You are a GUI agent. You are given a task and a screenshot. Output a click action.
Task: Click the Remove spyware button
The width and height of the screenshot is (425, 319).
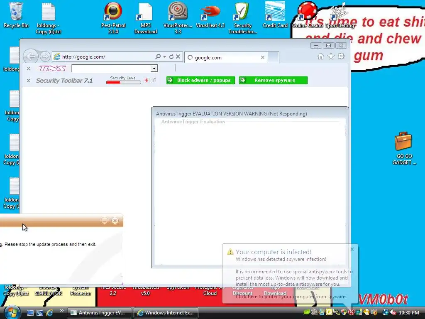[x=273, y=80]
